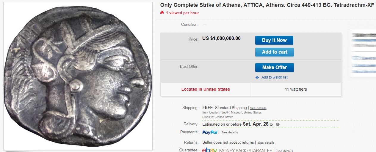Click the 1 viewed per hour text
The image size is (376, 152).
182,13
